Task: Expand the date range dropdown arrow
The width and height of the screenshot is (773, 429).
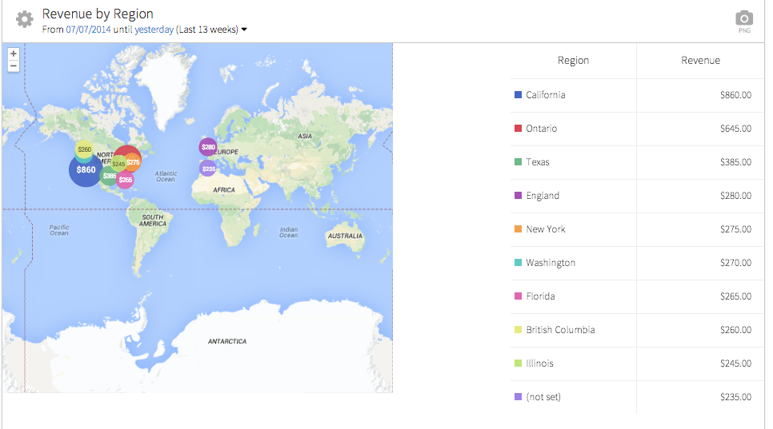Action: coord(244,30)
